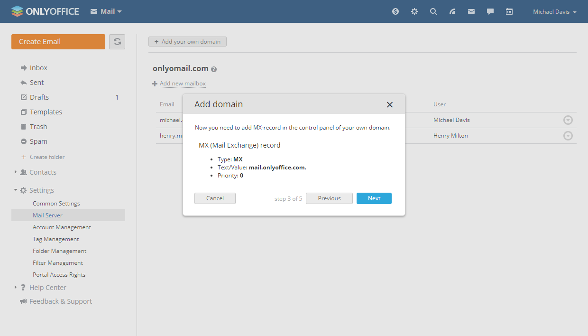
Task: Click Michael Davis user cell in table
Action: click(x=451, y=120)
